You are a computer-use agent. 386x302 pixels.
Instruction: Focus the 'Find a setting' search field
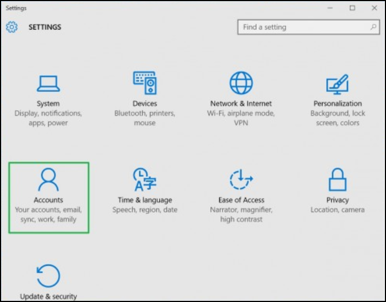click(x=304, y=27)
